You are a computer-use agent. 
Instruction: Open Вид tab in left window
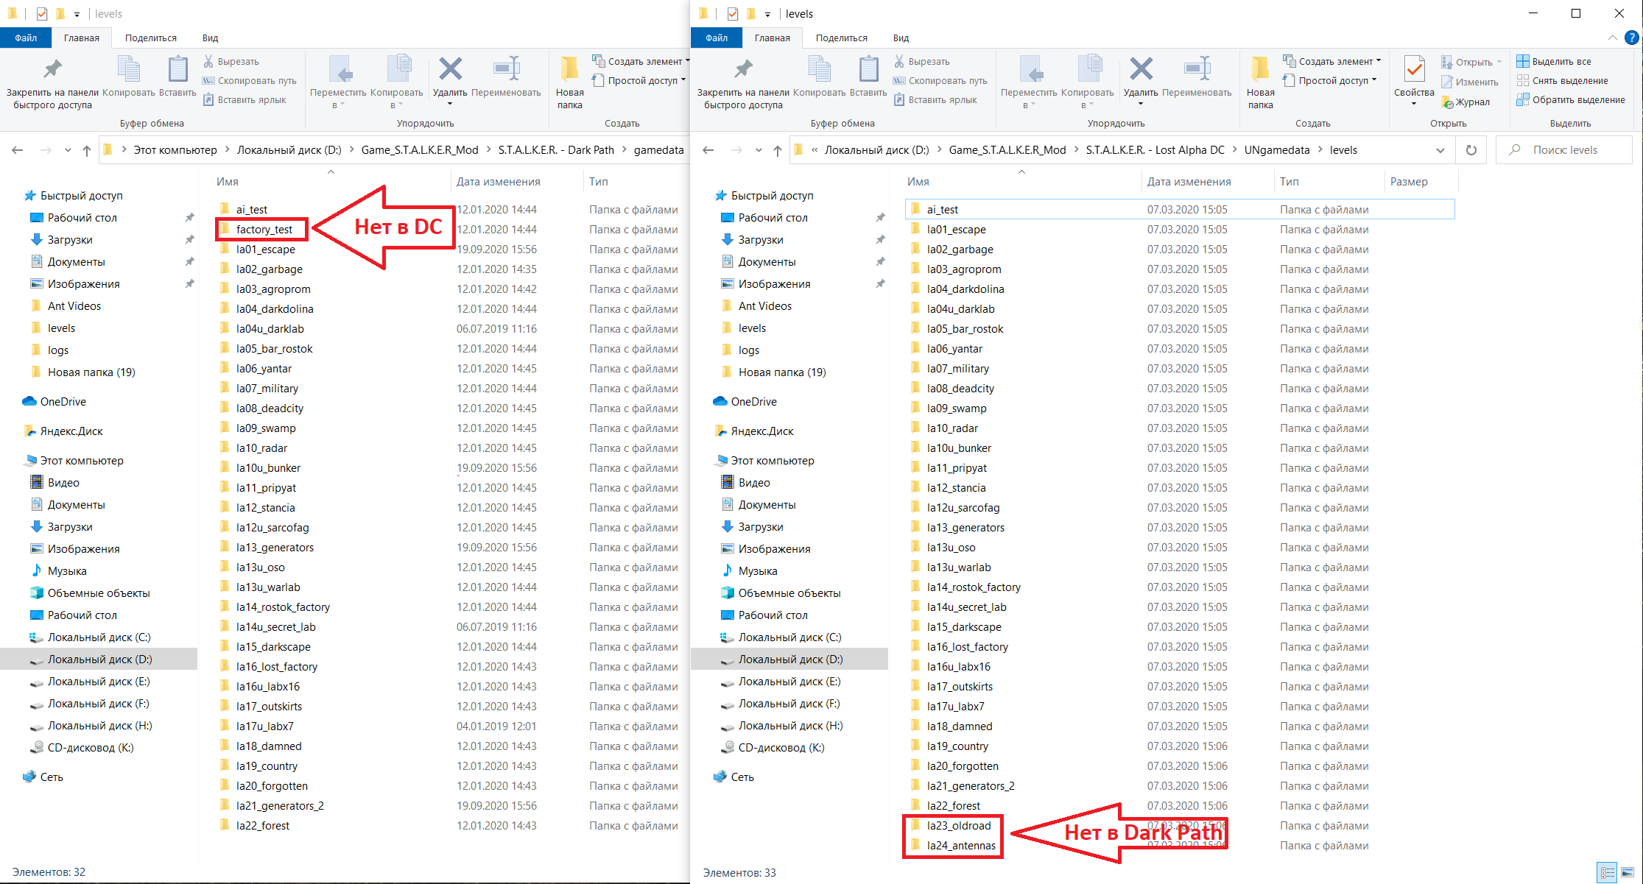point(211,38)
